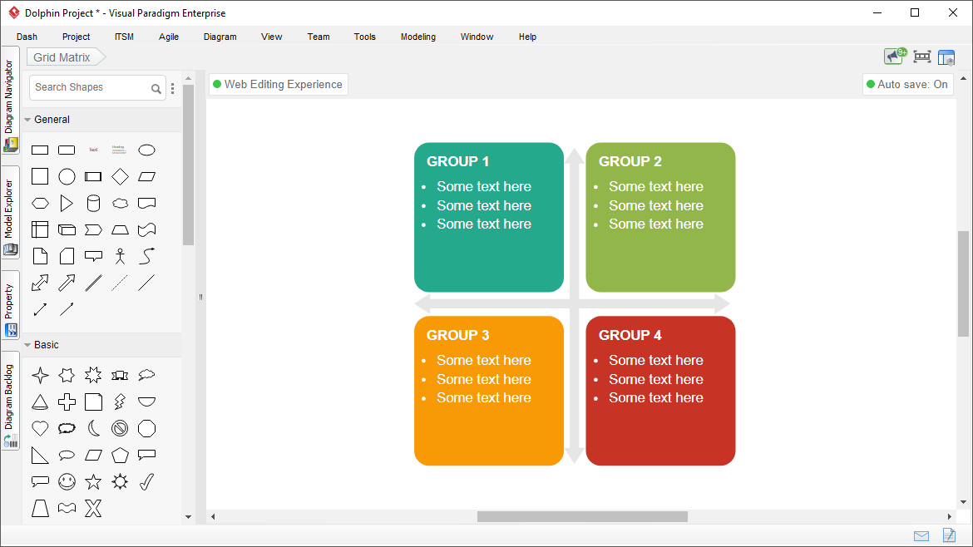Open the Project menu

coord(76,37)
